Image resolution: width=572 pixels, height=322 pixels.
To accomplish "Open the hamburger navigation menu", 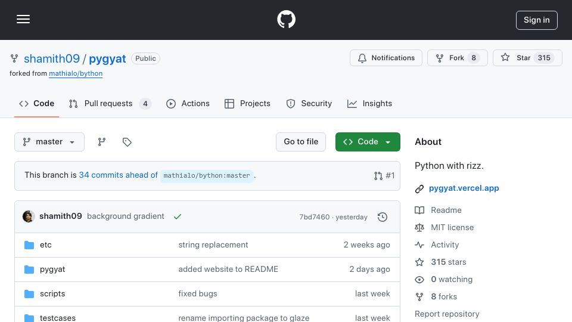I will 23,19.
